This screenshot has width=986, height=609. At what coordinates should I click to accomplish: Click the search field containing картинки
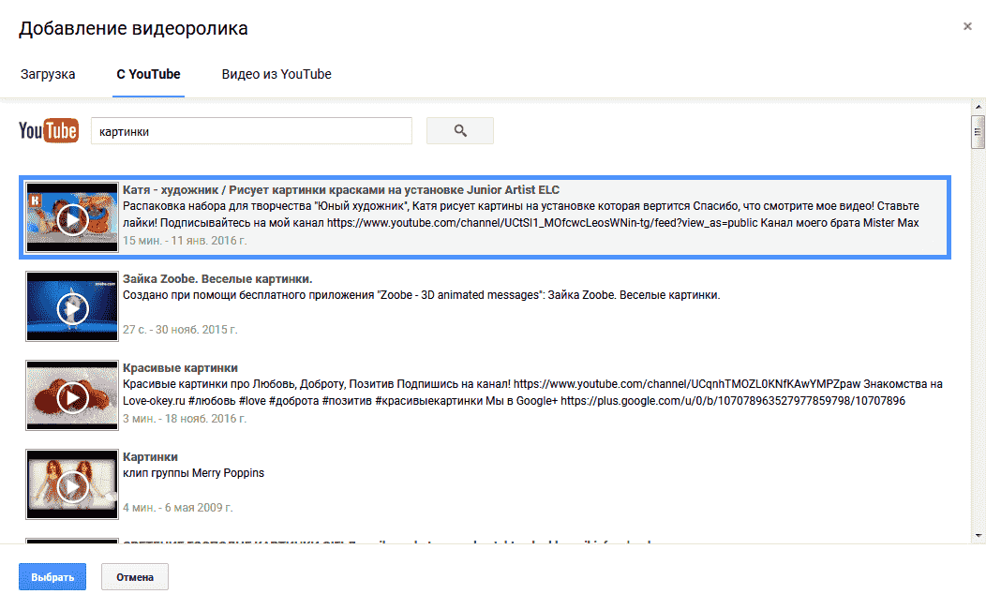pos(251,131)
